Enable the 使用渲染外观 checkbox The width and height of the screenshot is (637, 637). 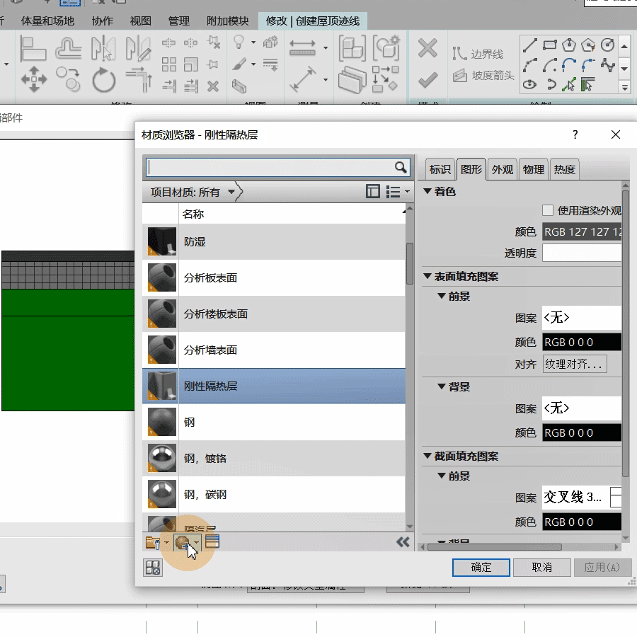click(x=547, y=210)
